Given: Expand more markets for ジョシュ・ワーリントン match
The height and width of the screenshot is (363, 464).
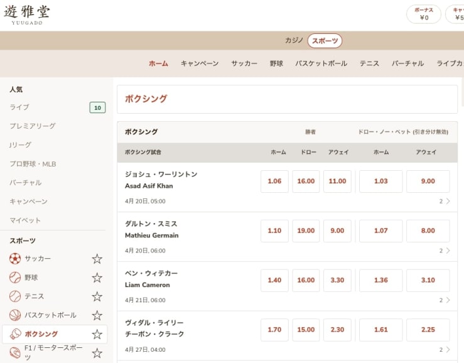Looking at the screenshot, I should [445, 202].
